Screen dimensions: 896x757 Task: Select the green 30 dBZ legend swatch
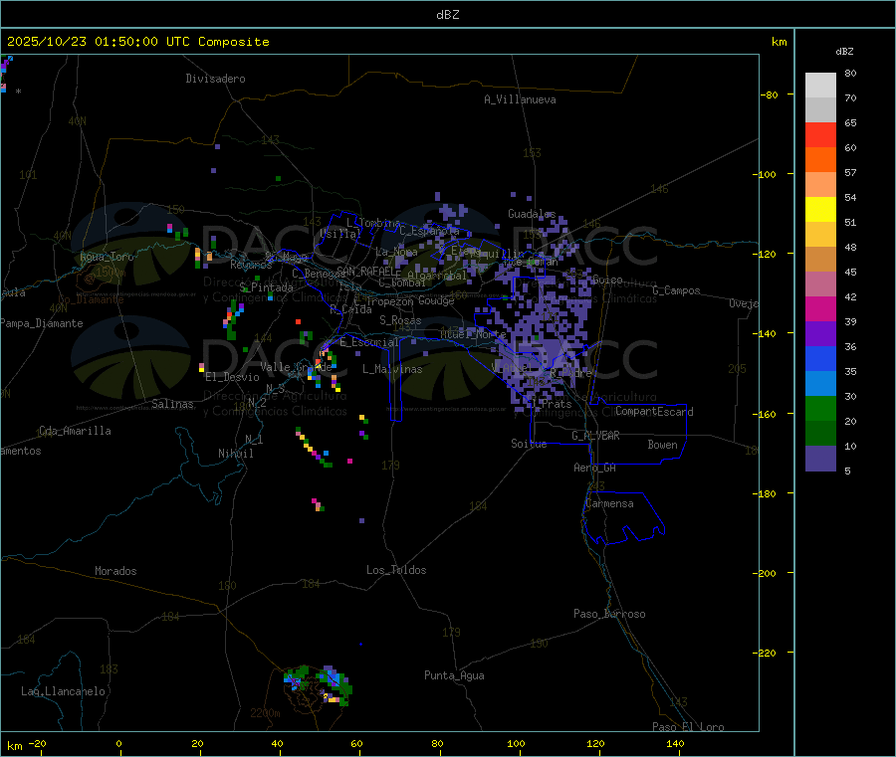820,408
